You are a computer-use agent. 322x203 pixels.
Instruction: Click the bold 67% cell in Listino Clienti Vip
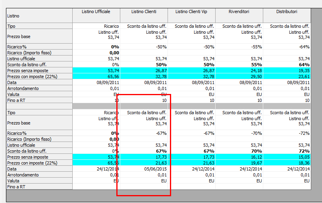pos(191,151)
